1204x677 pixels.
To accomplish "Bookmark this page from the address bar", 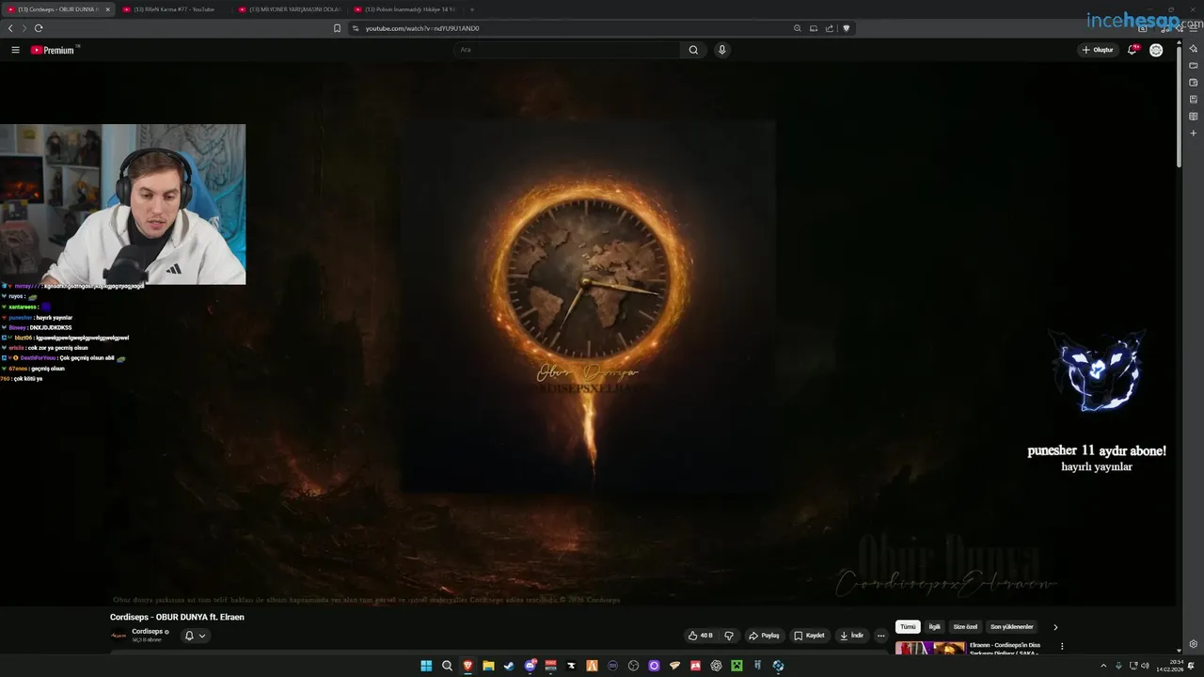I will pos(337,28).
